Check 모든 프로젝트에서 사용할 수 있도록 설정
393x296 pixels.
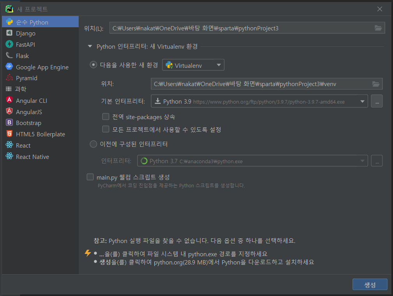[x=106, y=129]
